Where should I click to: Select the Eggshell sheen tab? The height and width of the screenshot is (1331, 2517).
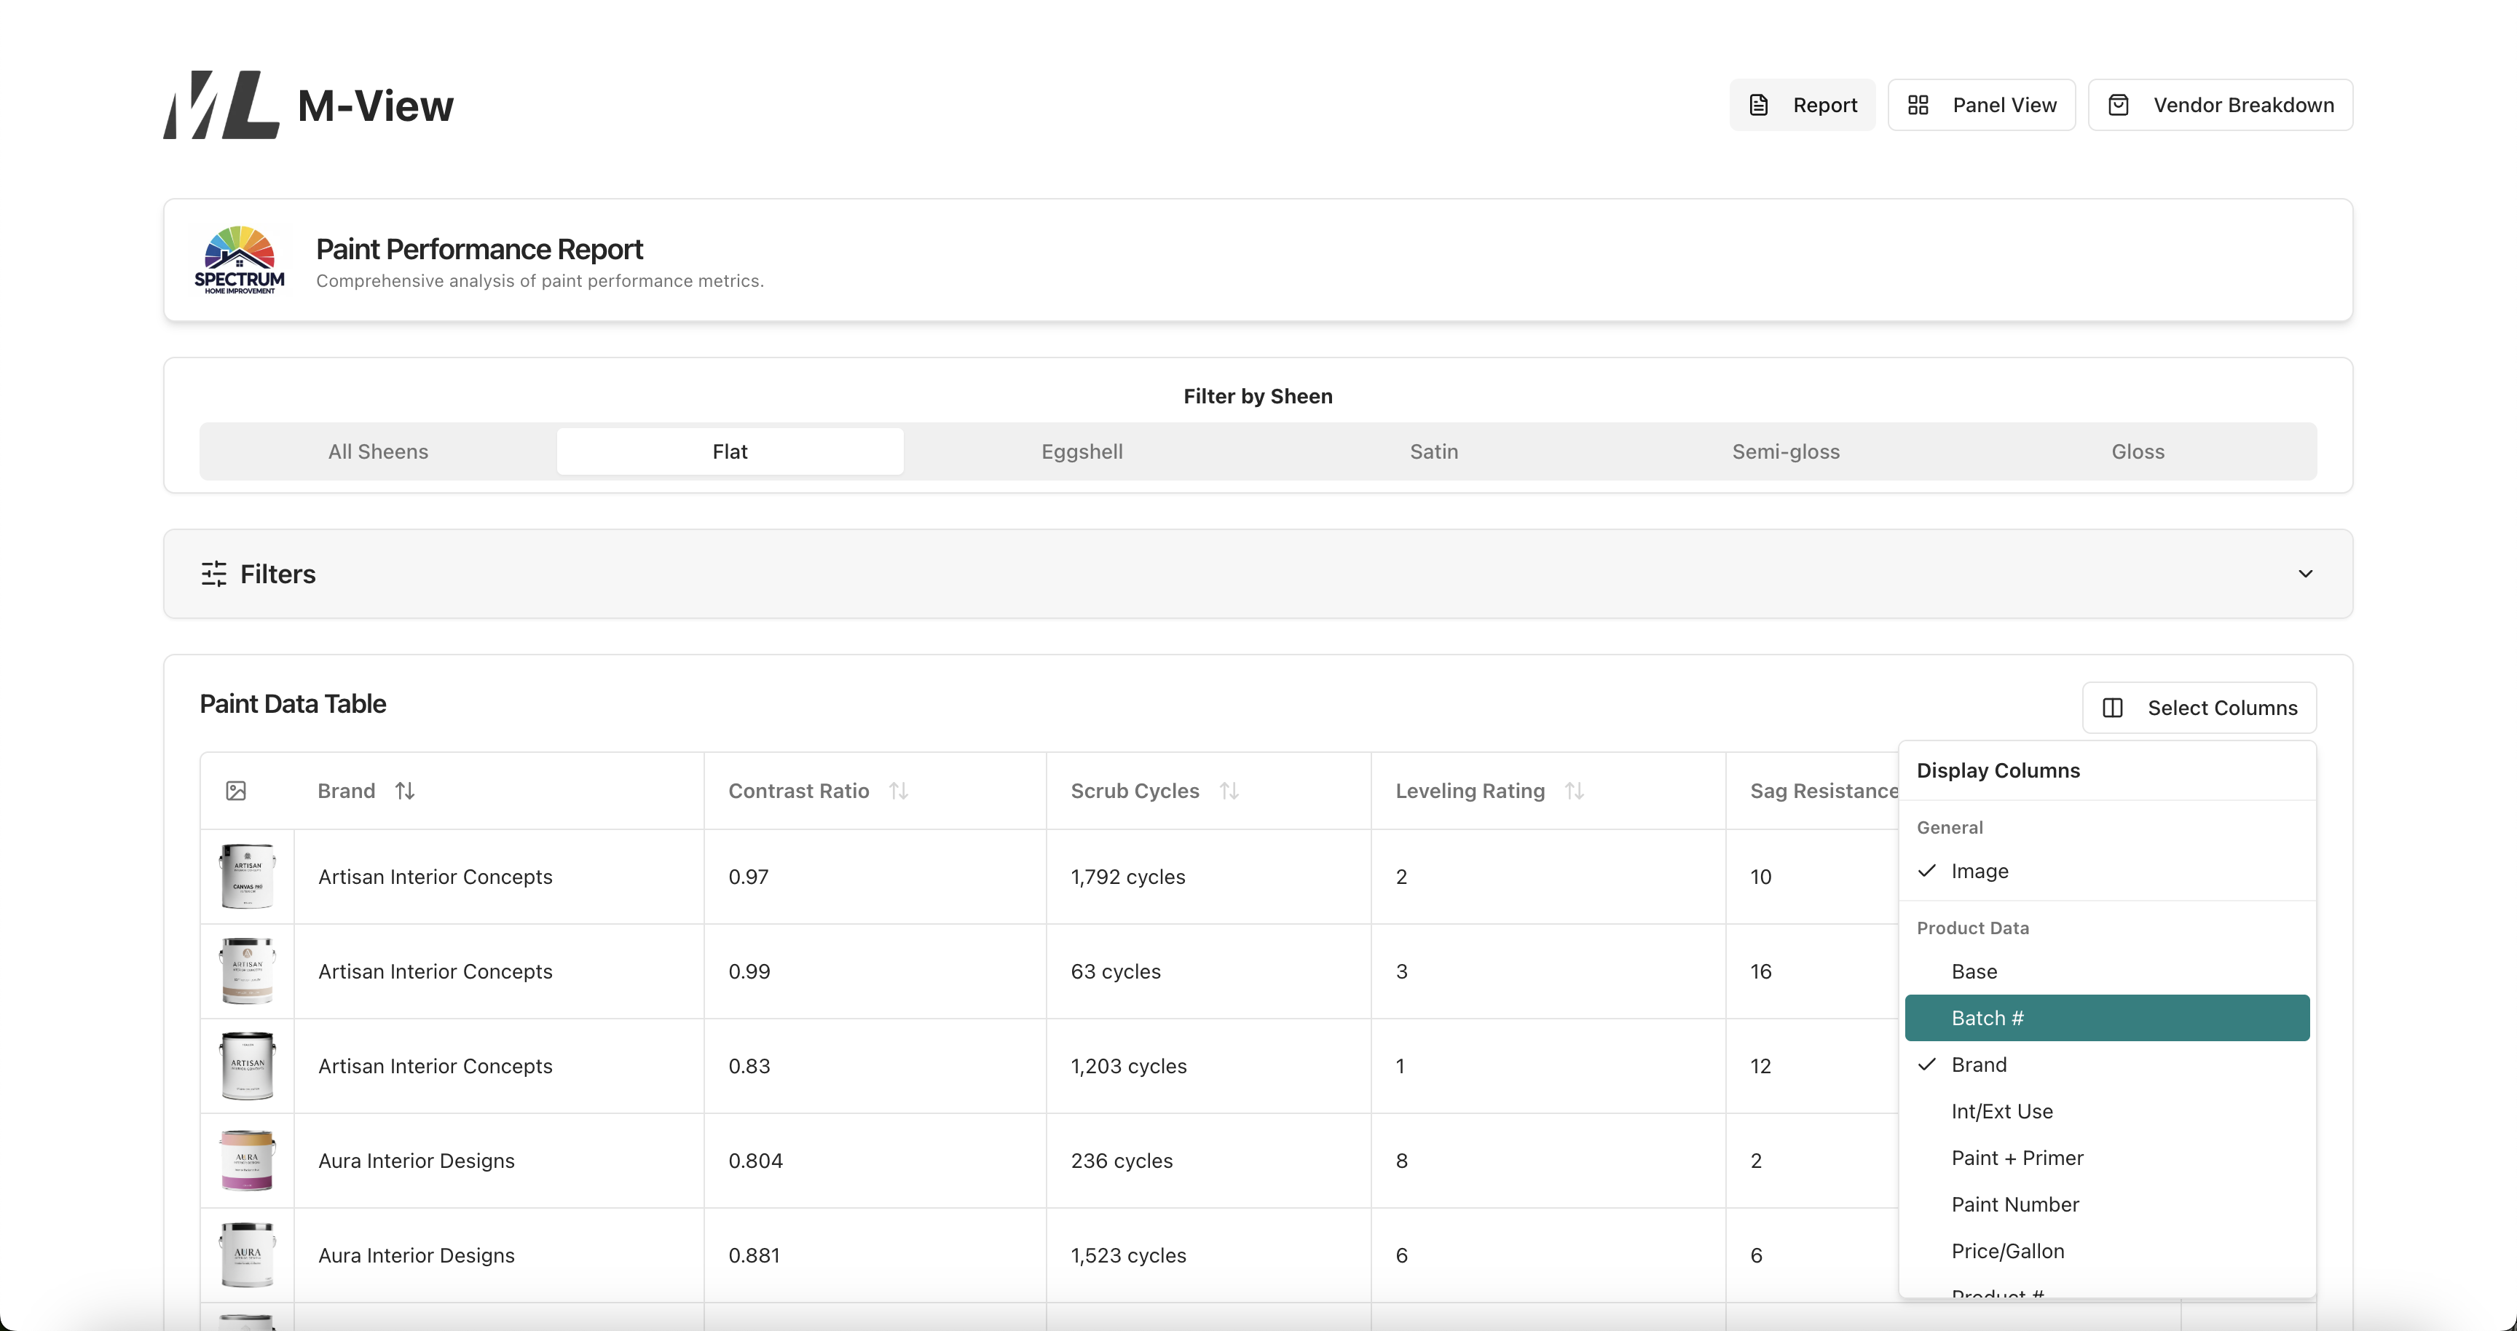point(1082,451)
